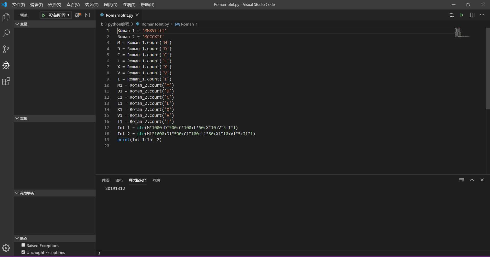Screen dimensions: 490x257
Task: Open the 查看(V) menu
Action: (73, 5)
